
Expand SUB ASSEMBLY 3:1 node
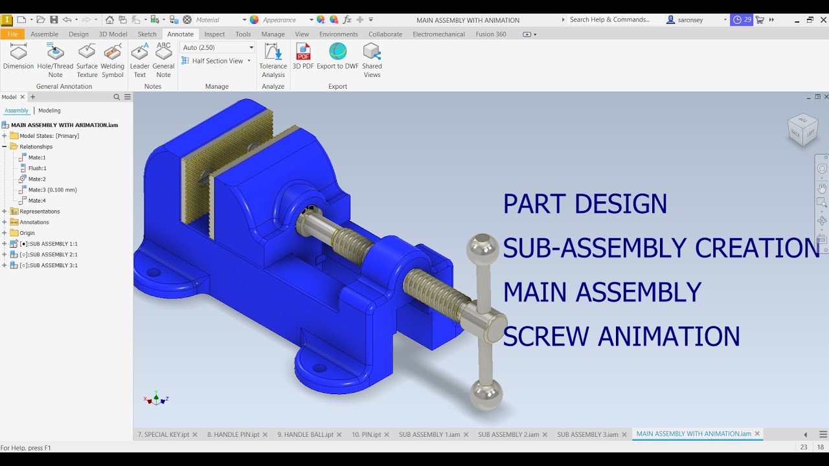[x=5, y=265]
